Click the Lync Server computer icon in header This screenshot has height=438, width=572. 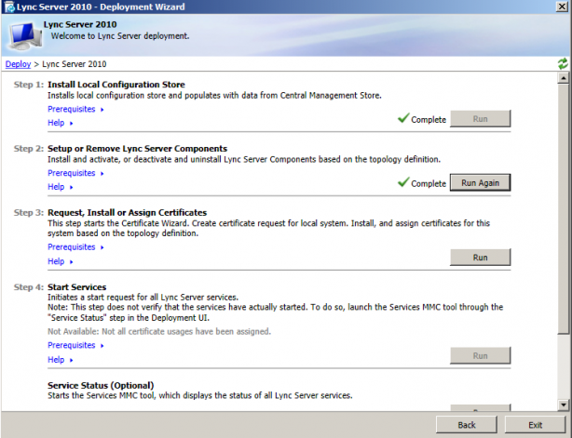click(25, 35)
